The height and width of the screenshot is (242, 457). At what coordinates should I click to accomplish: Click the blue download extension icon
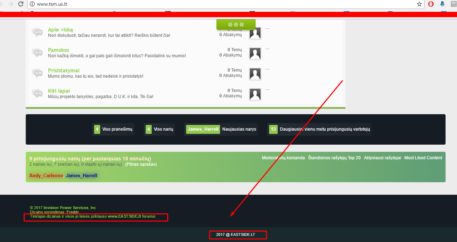pos(442,4)
